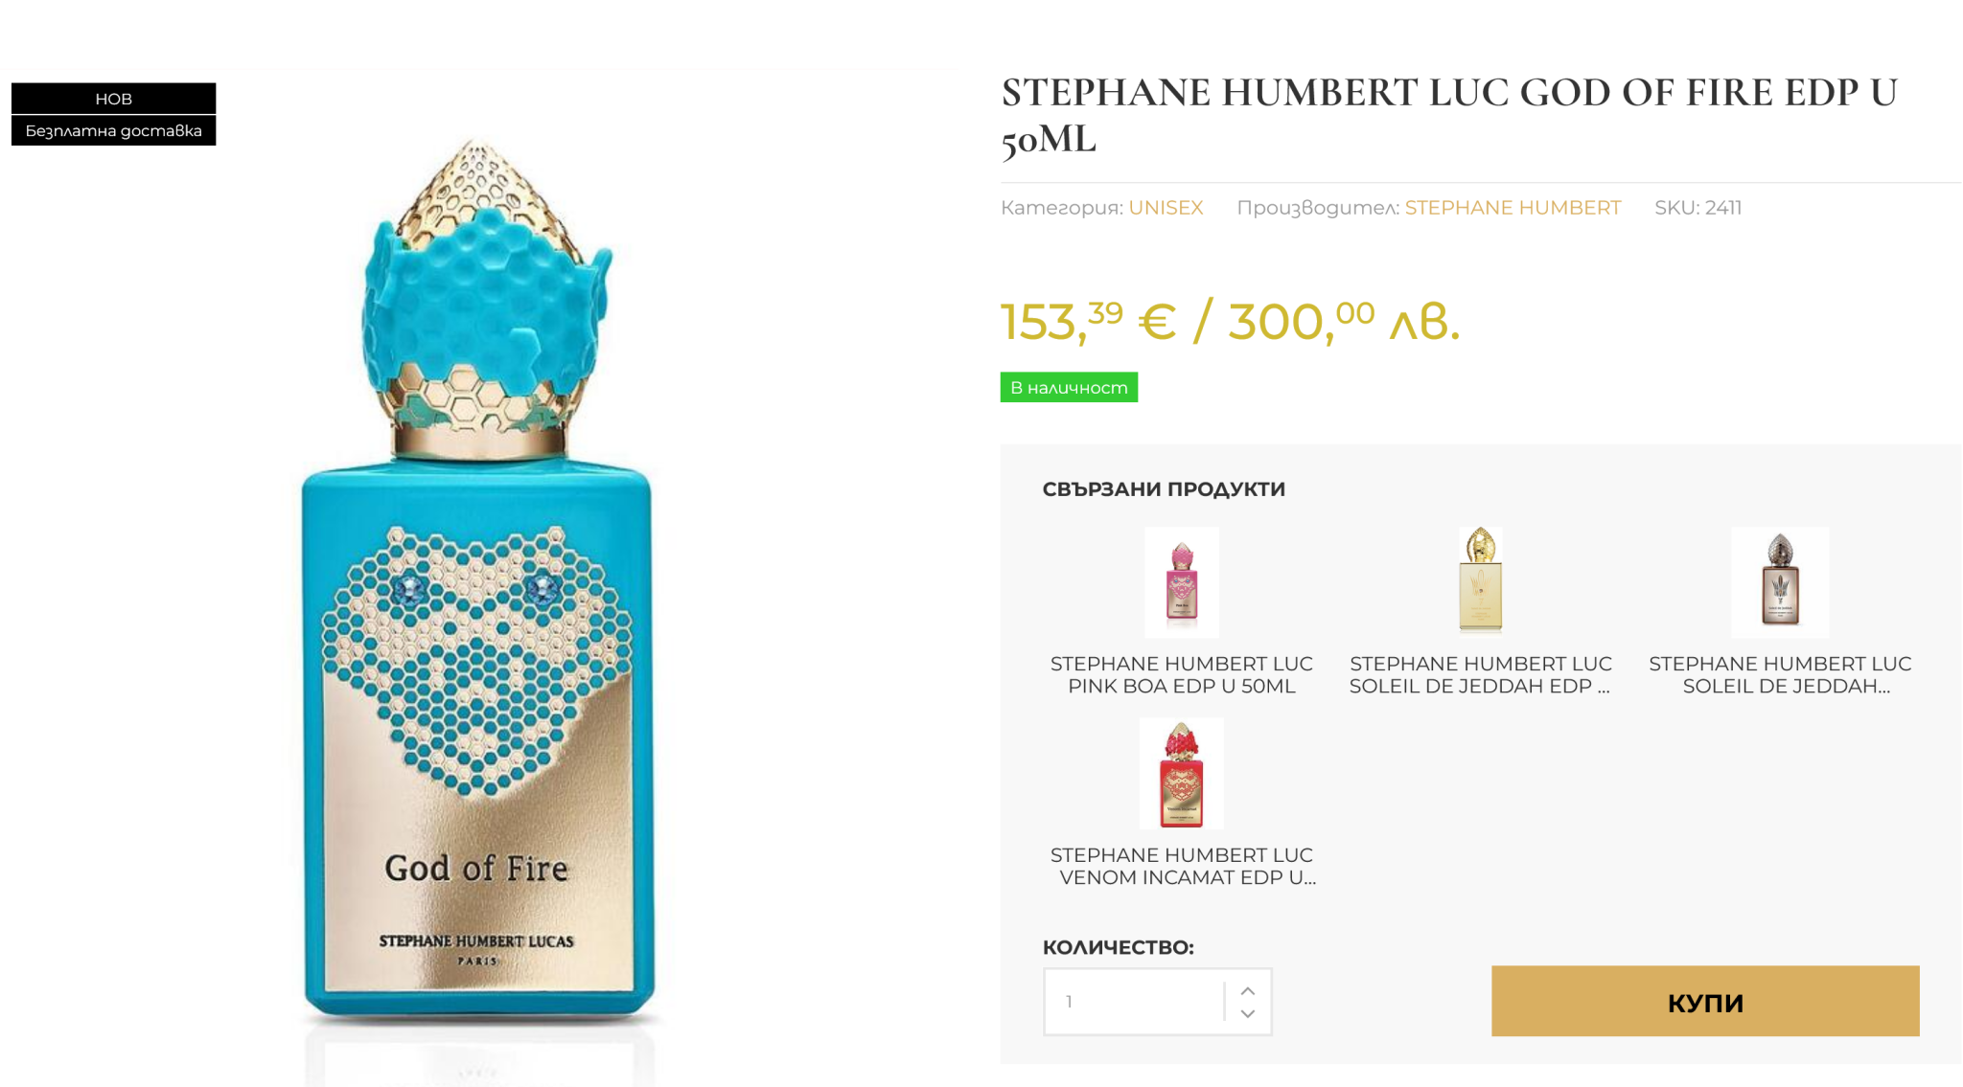Open the brown Soleil de Jeddah thumbnail
The image size is (1963, 1087).
tap(1780, 582)
